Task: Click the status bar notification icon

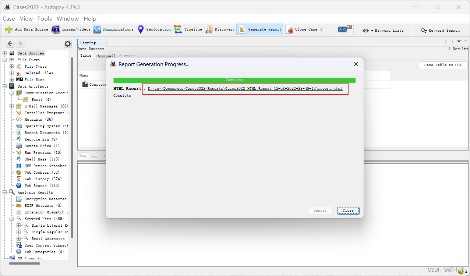Action: 461,271
